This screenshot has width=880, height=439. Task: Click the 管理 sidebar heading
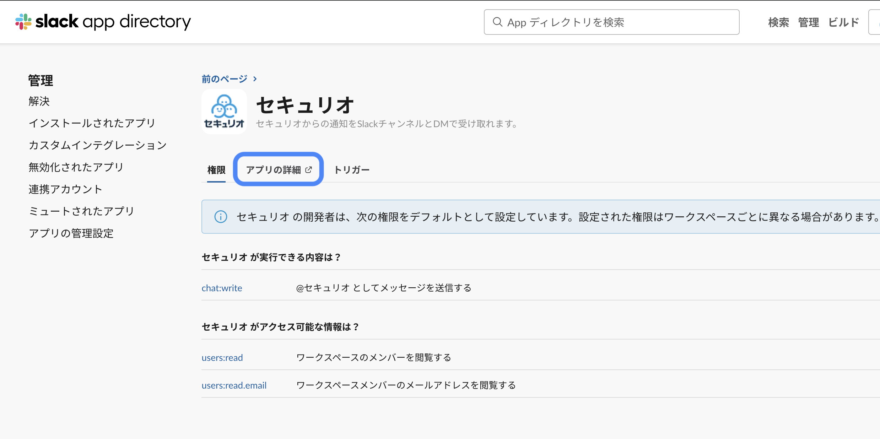click(41, 81)
